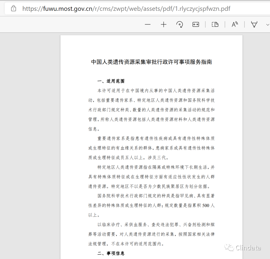270x259 pixels.
Task: Click the site lock icon in address bar
Action: click(x=13, y=9)
